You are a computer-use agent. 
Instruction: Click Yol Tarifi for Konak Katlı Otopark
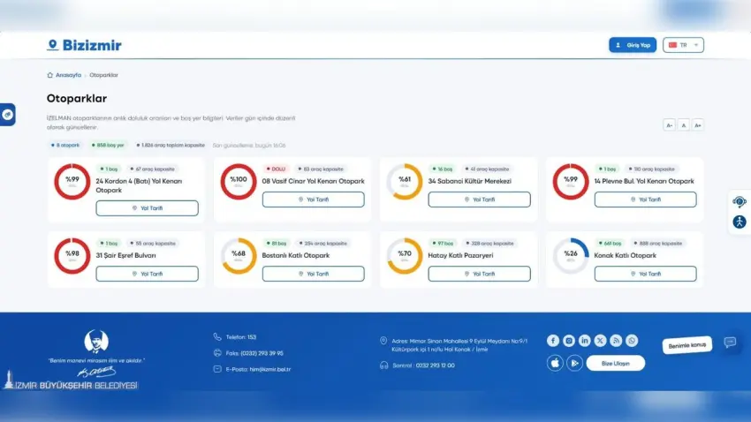pos(646,274)
